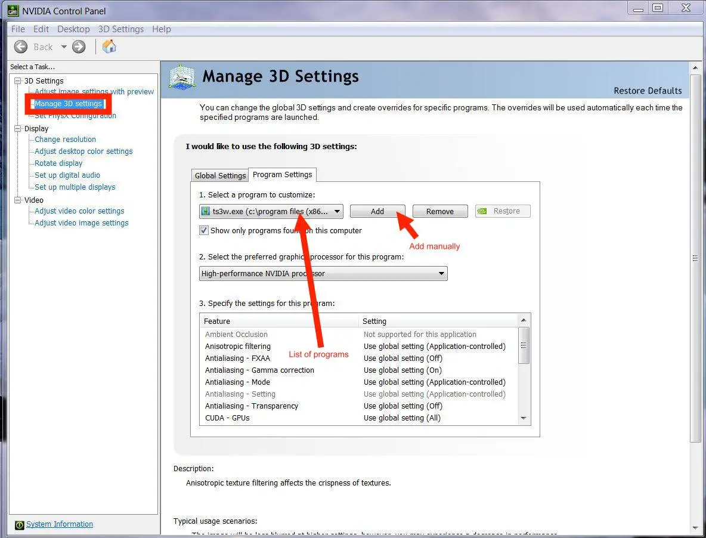Switch to the Global Settings tab
This screenshot has height=538, width=706.
[220, 175]
